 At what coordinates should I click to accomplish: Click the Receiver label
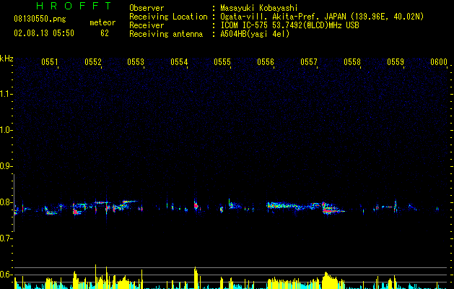point(147,25)
